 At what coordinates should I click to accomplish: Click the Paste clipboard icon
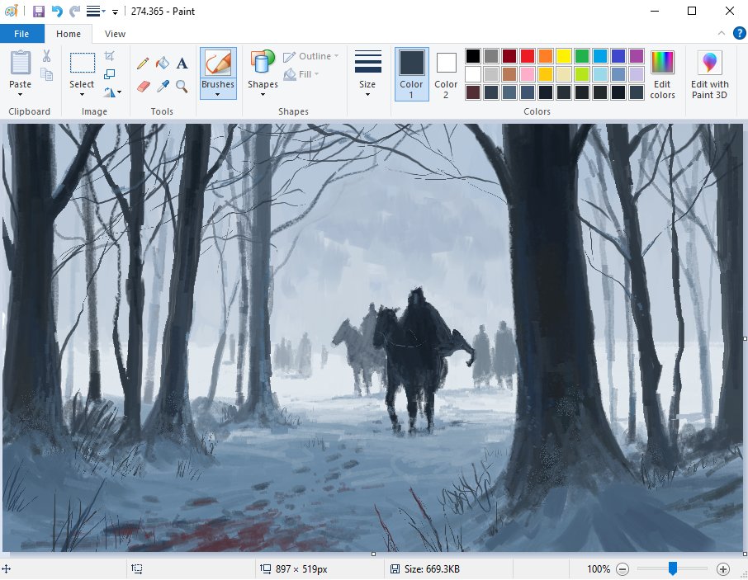tap(21, 62)
